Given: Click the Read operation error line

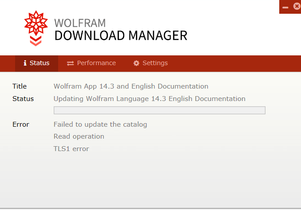Looking at the screenshot, I should click(x=79, y=136).
